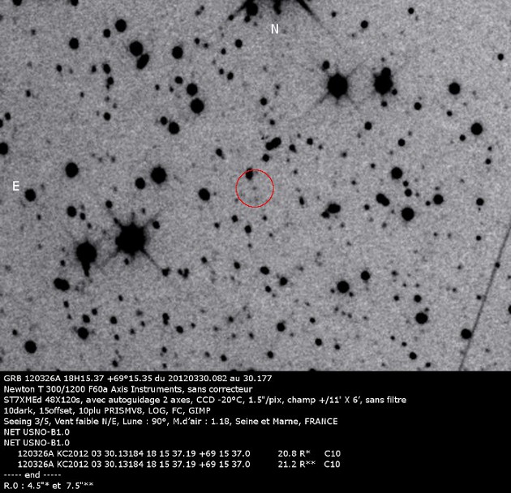Click "C10" in the 21.2 R** row
The height and width of the screenshot is (493, 511).
333,464
